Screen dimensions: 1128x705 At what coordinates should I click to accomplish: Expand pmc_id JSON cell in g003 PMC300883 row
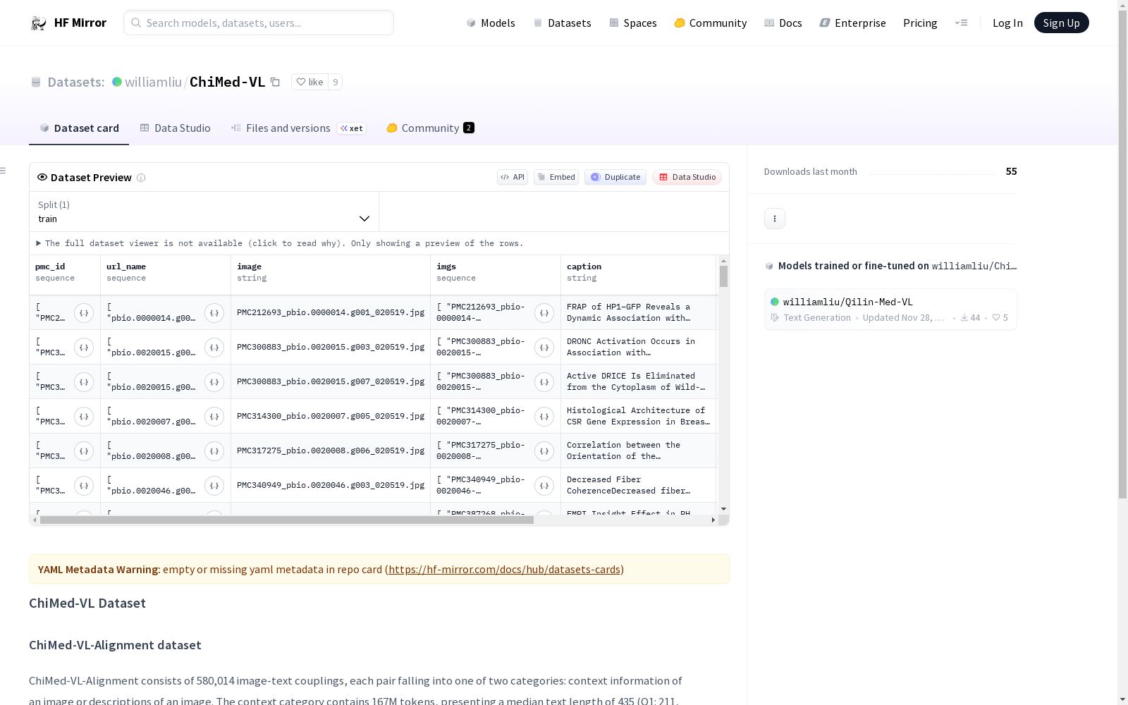tap(84, 348)
